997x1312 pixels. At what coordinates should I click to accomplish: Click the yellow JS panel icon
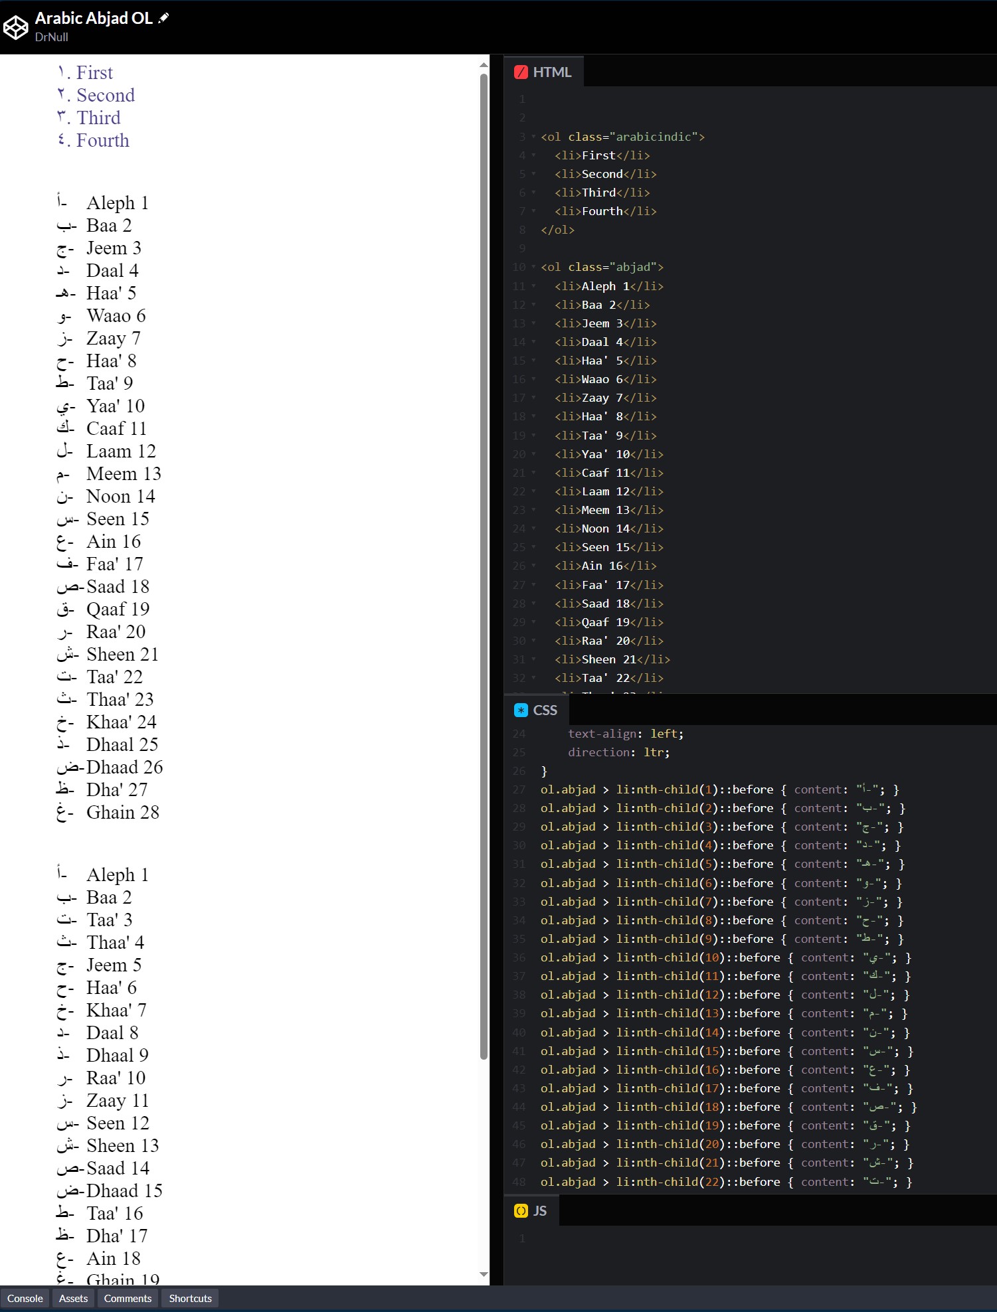pos(521,1211)
